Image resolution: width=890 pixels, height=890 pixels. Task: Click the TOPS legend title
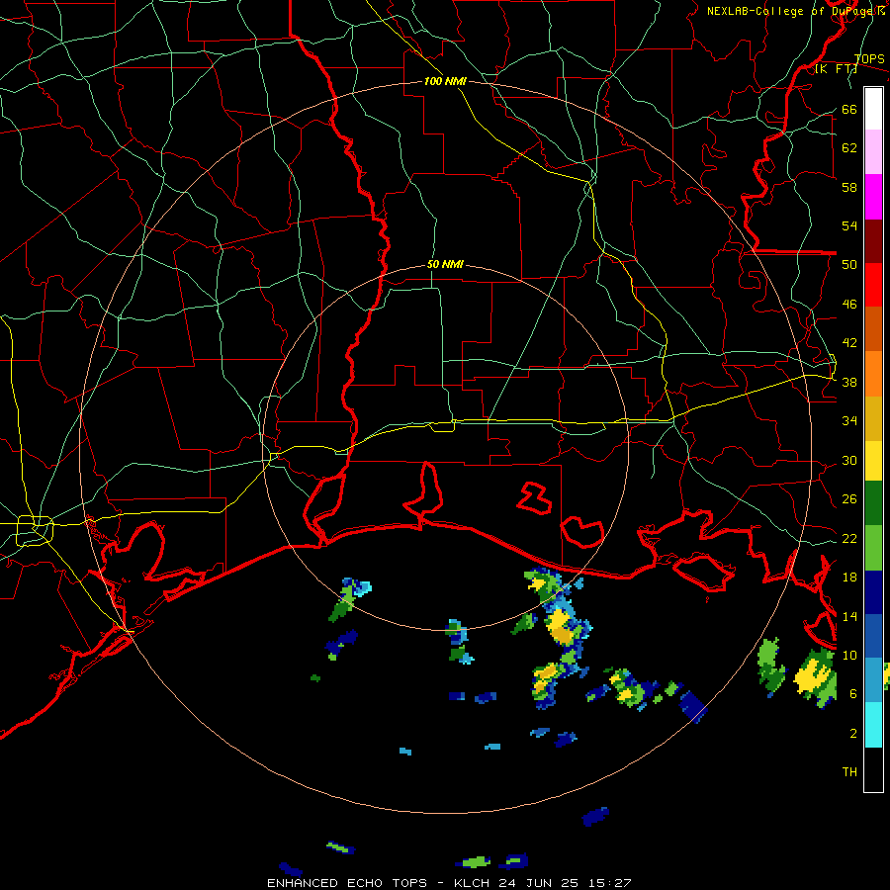coord(869,59)
